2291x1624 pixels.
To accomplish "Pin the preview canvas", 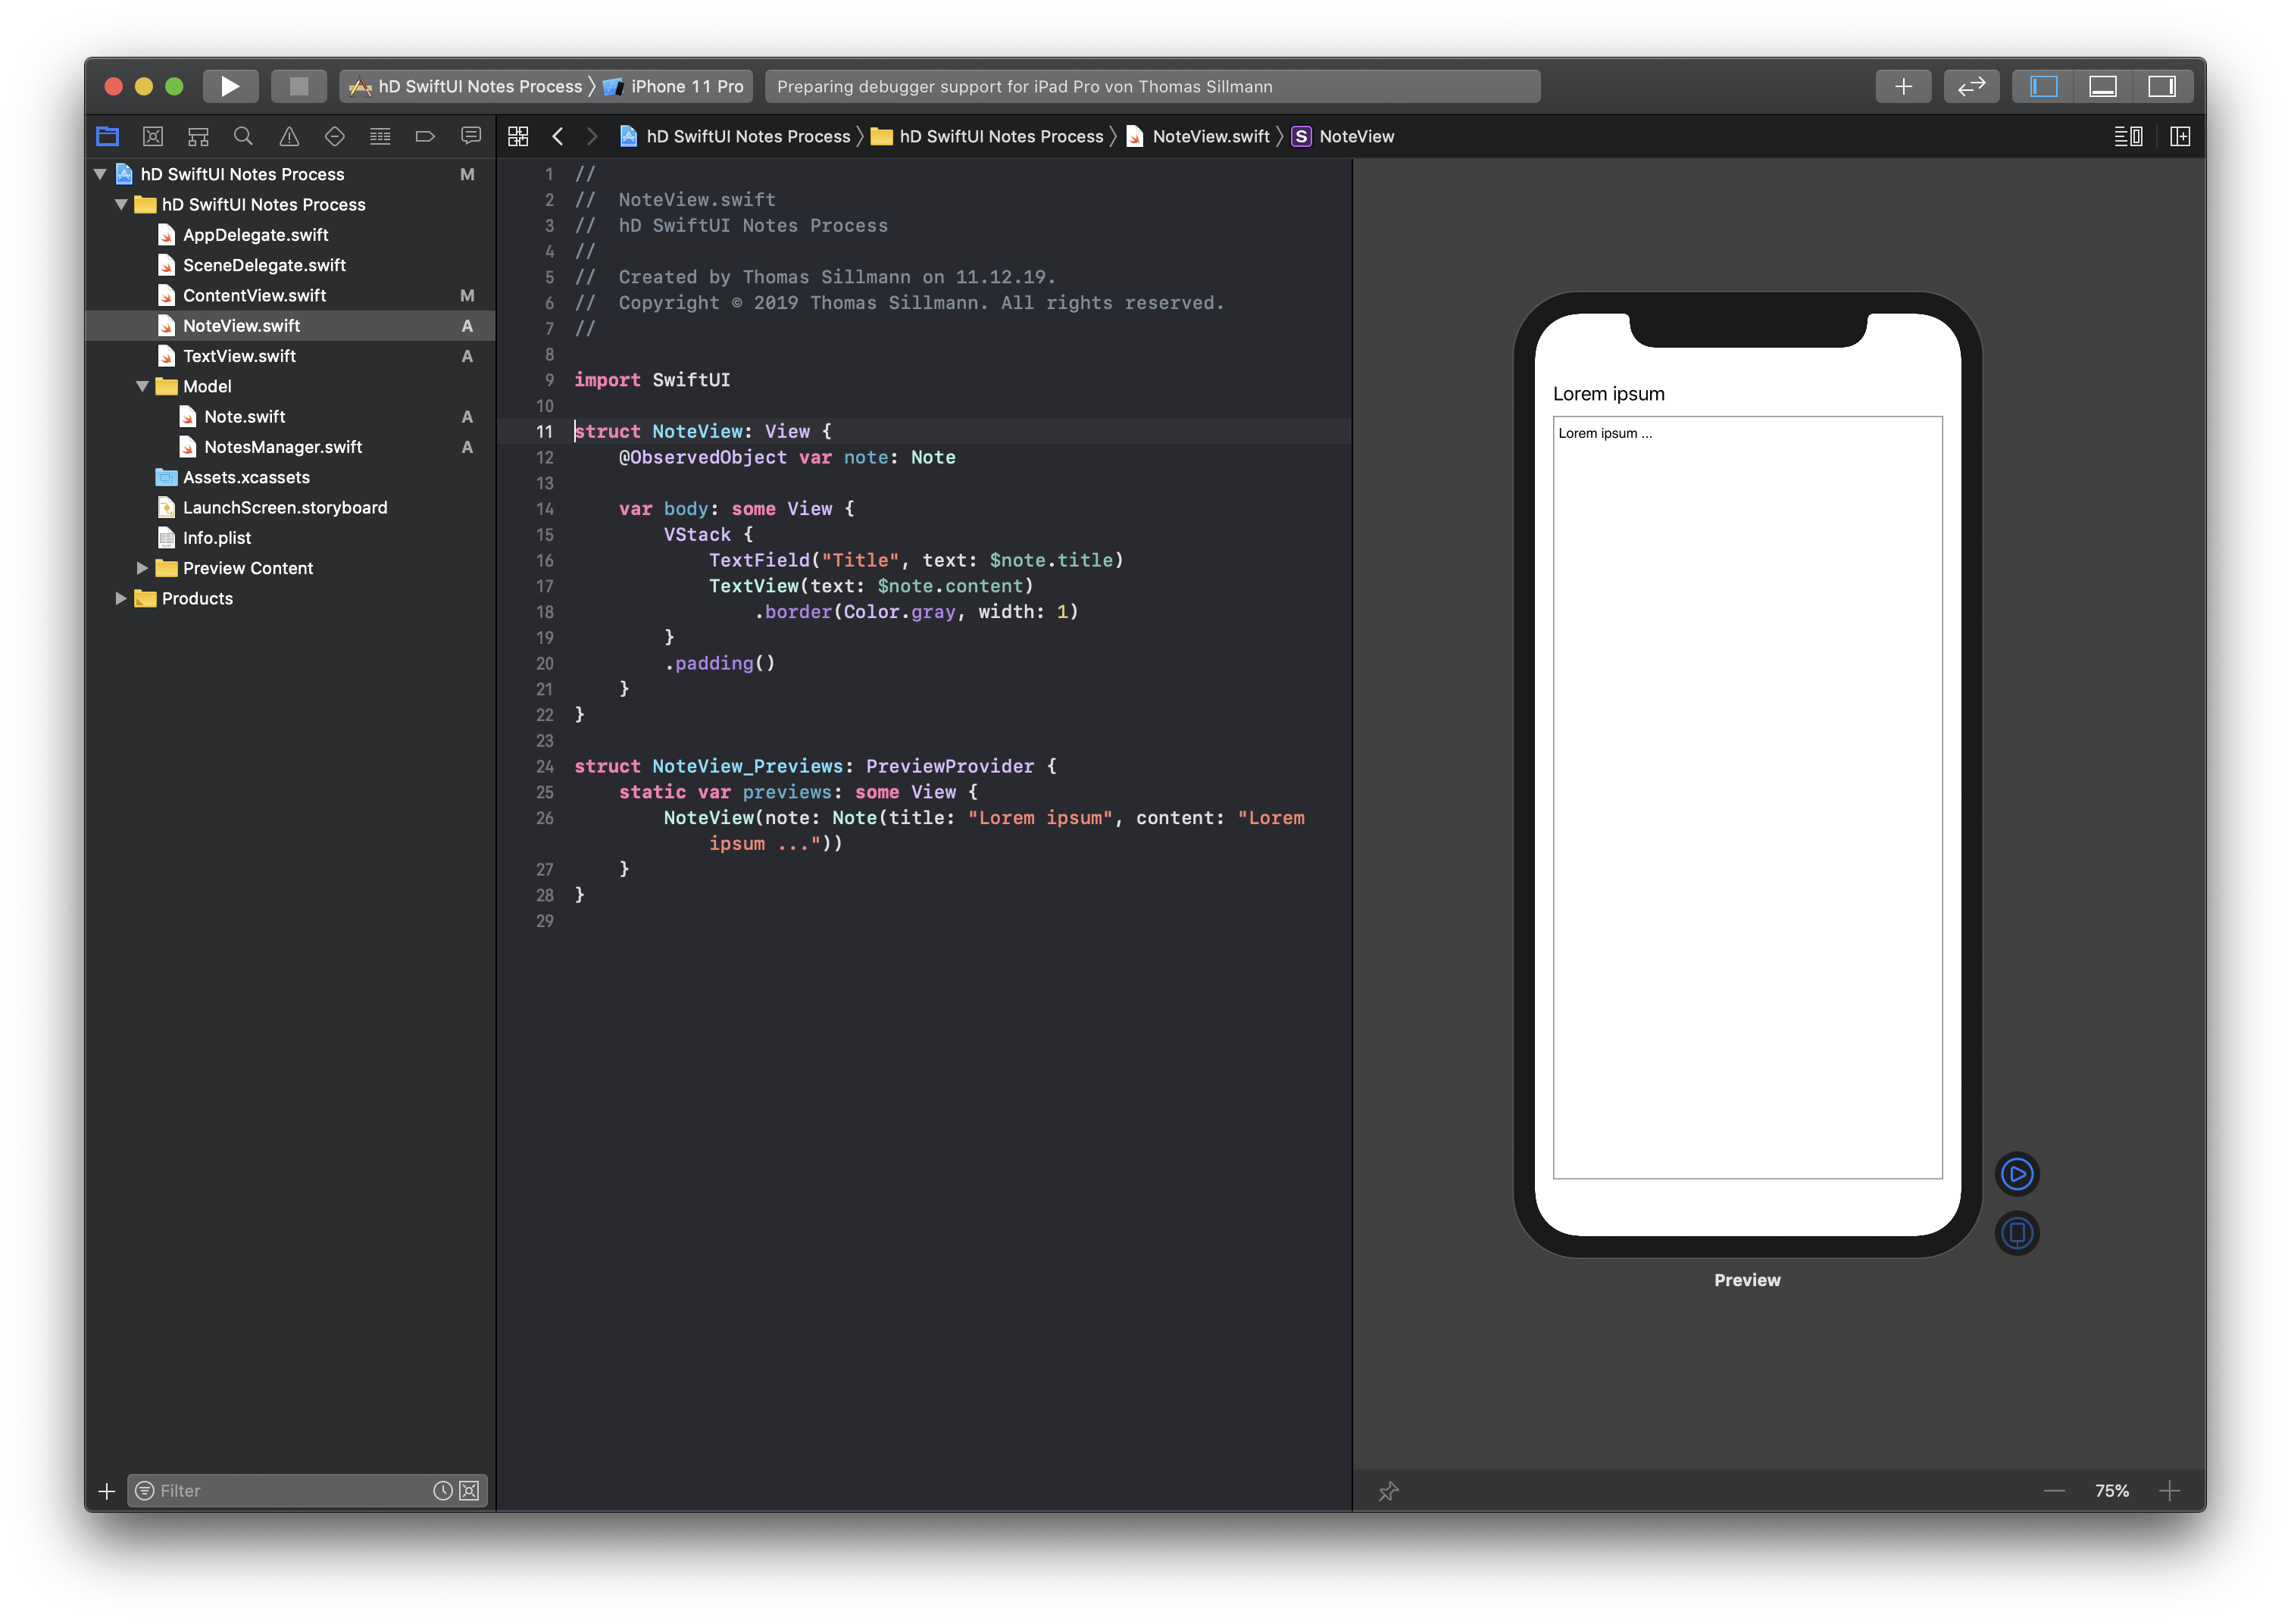I will point(1388,1491).
